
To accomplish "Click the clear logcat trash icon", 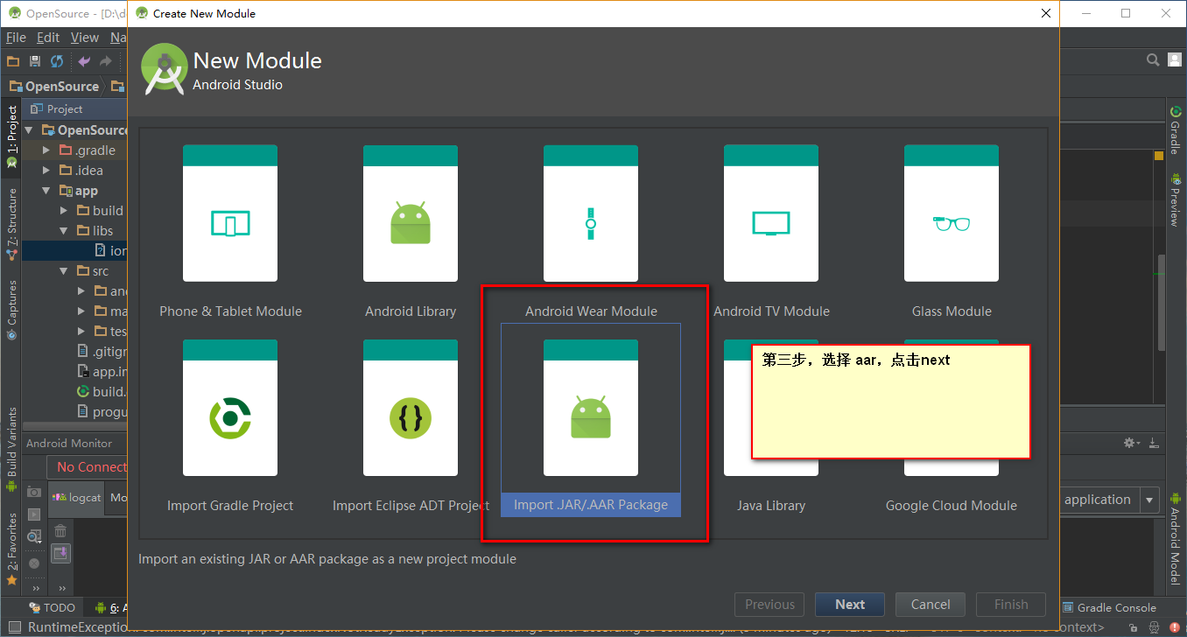I will pos(60,530).
